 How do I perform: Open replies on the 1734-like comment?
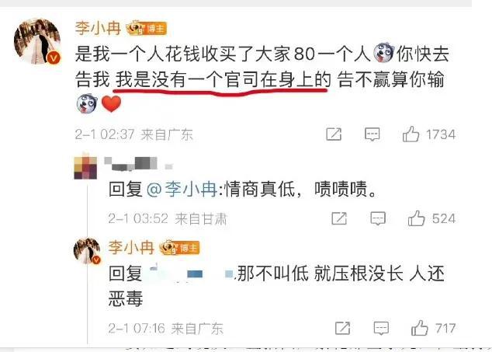(372, 134)
